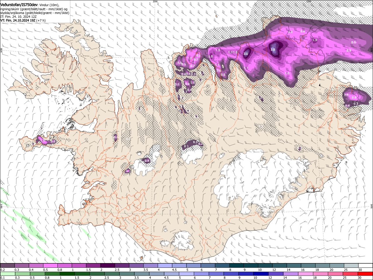The image size is (373, 280).
Task: Select the dark blue swatch at 10 in the lower legend
Action: pos(261,274)
